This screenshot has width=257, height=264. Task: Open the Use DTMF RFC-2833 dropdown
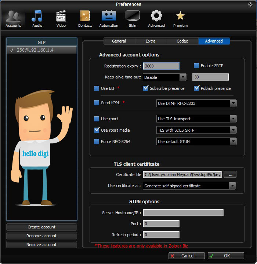[196, 103]
